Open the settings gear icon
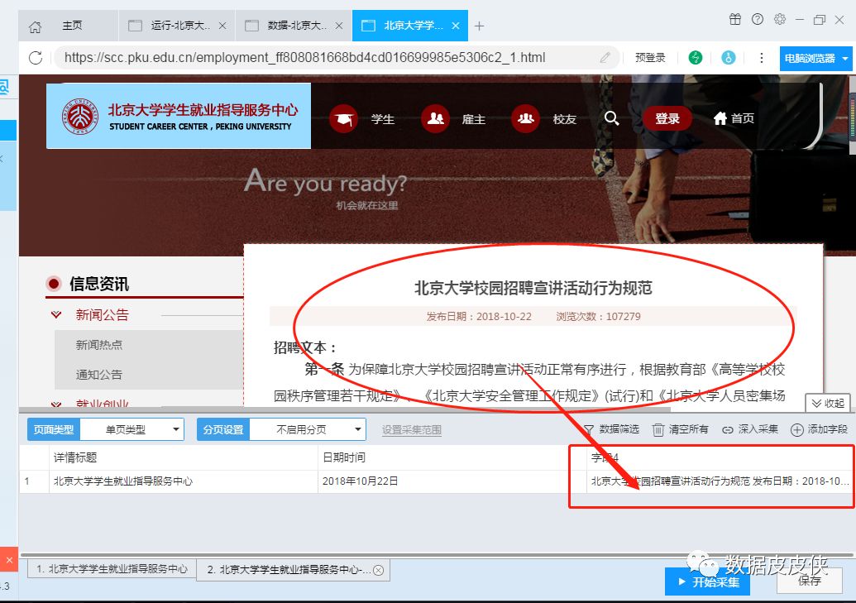This screenshot has width=856, height=603. click(780, 20)
